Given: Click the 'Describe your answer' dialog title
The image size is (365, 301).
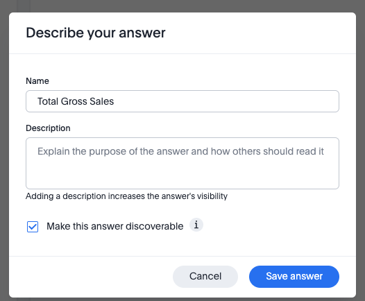Looking at the screenshot, I should [96, 33].
